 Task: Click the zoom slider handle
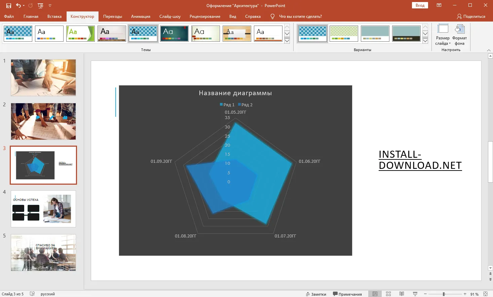444,294
